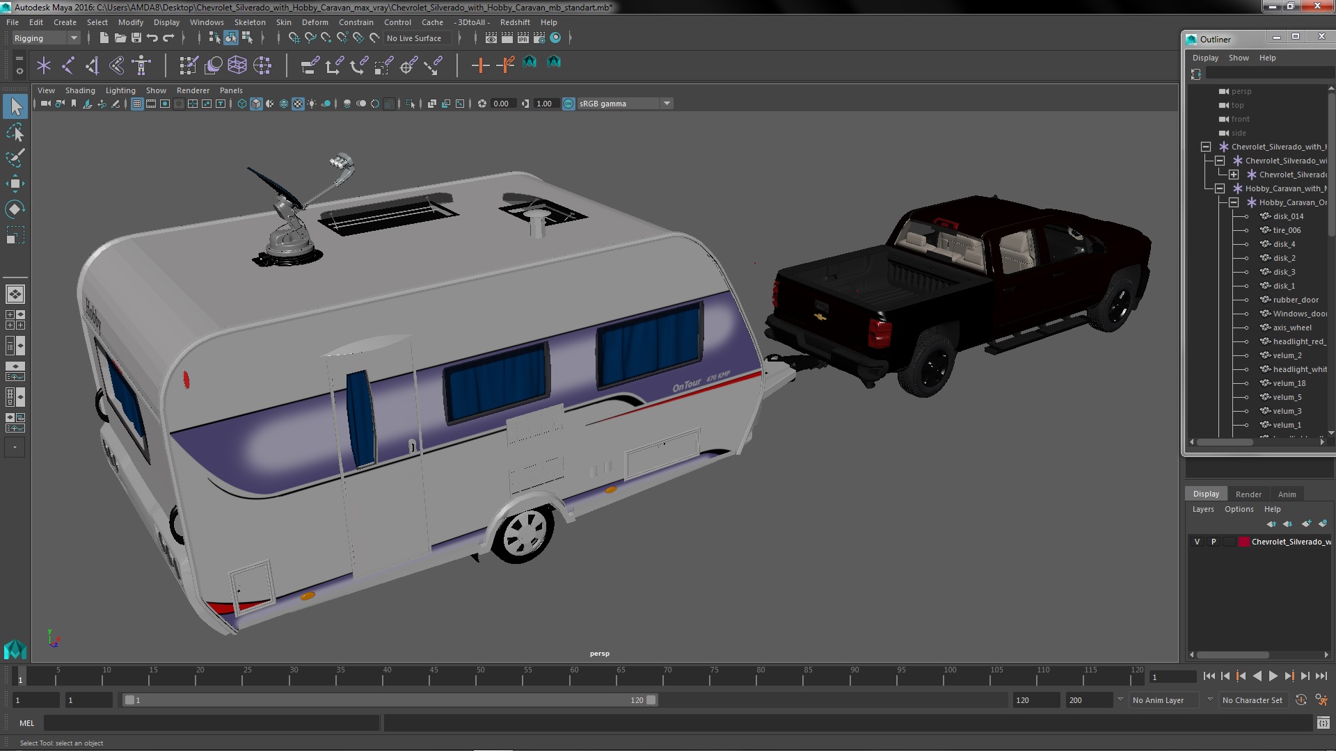Viewport: 1336px width, 751px height.
Task: Choose the Rotate tool
Action: tap(15, 209)
